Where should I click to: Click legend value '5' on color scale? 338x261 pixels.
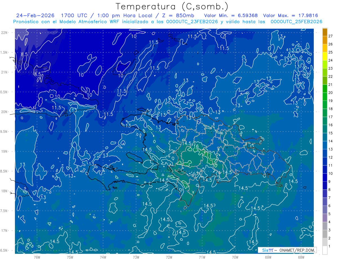(330, 214)
